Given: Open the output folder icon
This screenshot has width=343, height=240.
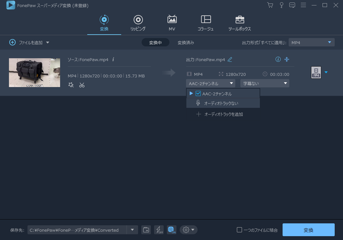Looking at the screenshot, I should [x=146, y=230].
